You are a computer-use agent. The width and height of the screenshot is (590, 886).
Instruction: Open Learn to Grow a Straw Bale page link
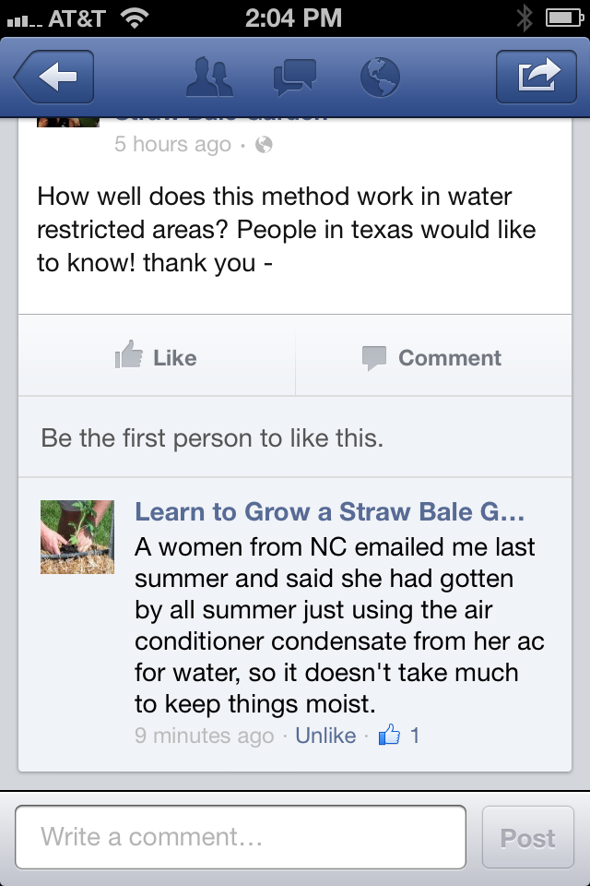click(x=329, y=511)
